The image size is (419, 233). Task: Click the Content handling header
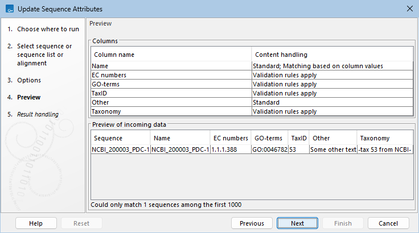[332, 55]
